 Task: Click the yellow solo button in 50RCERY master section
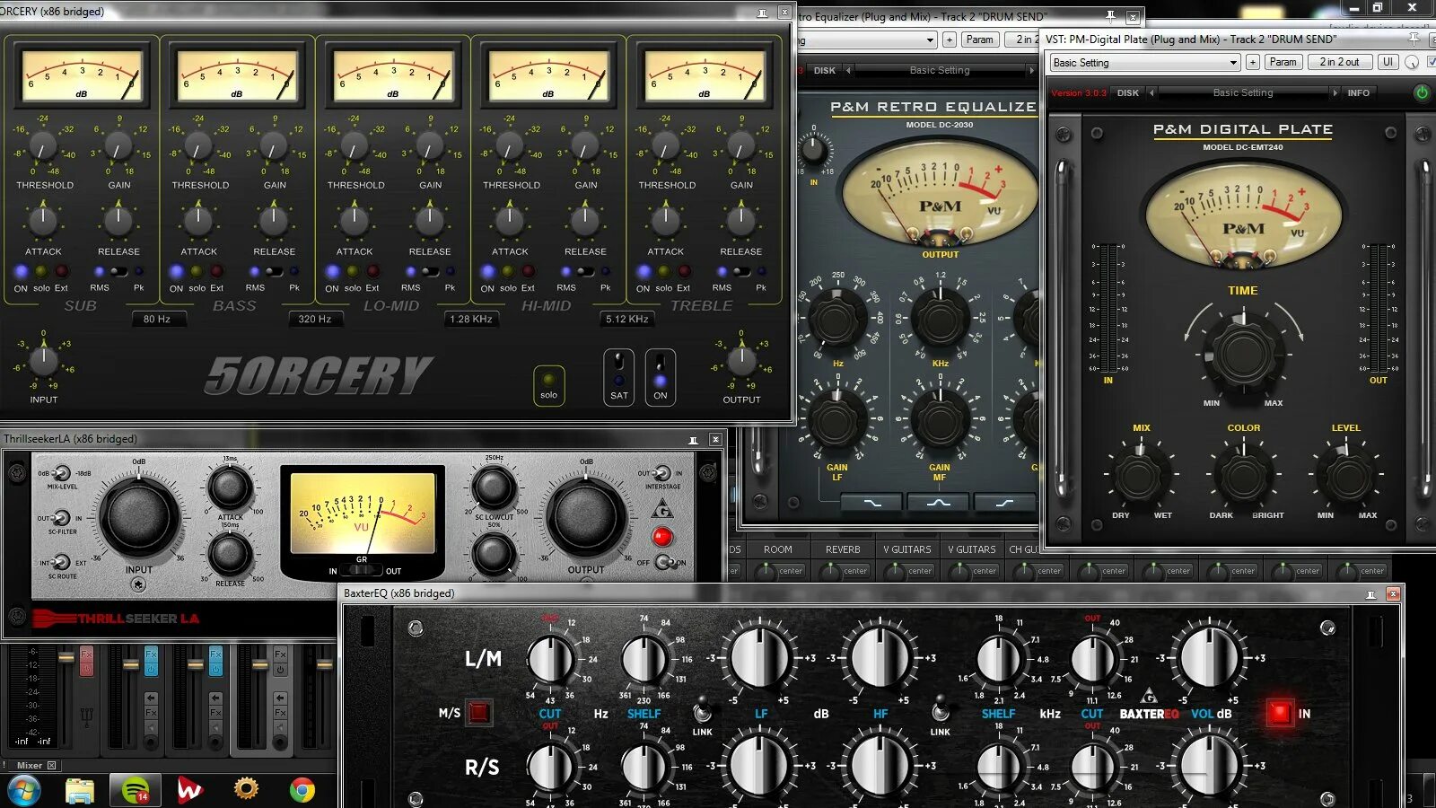(x=548, y=385)
